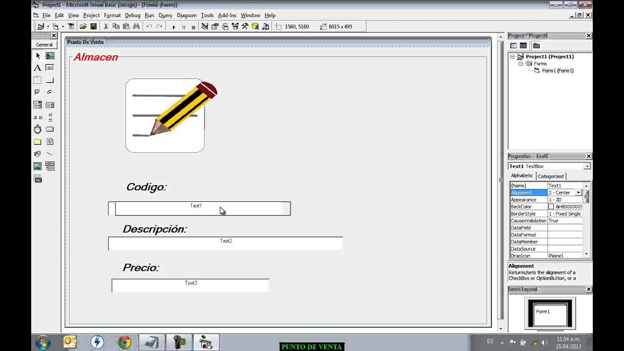
Task: Select the CommandButton control tool
Action: [50, 80]
